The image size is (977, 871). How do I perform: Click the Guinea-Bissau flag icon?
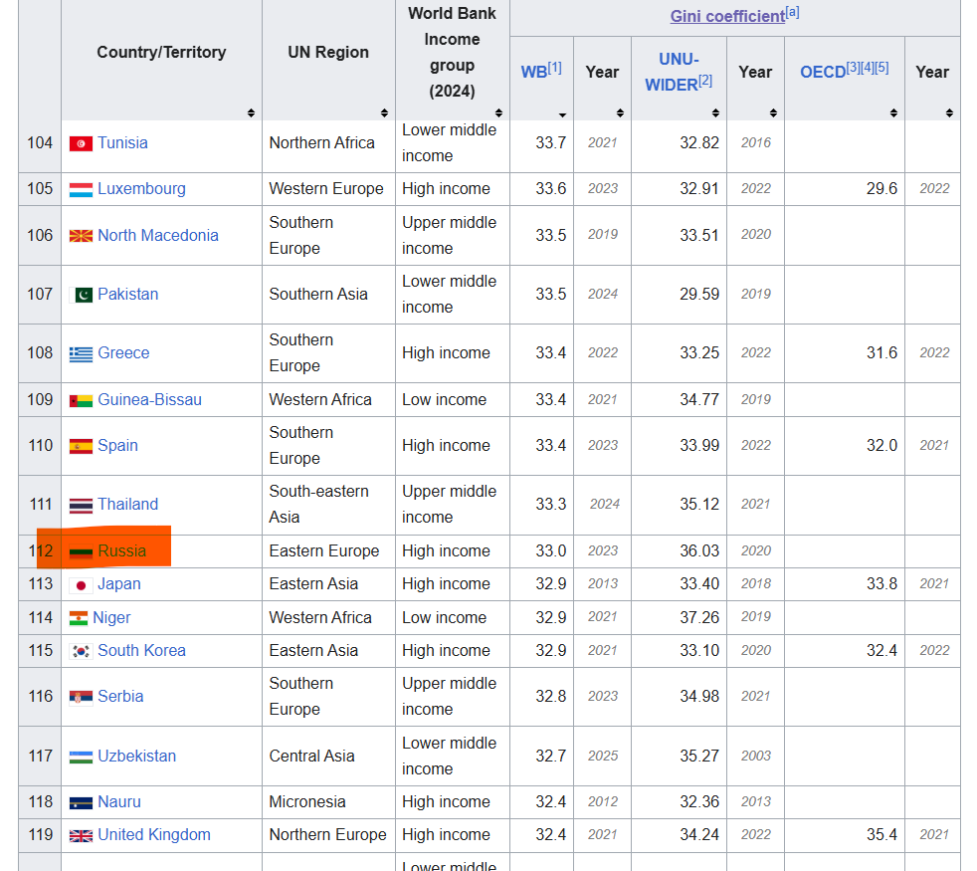click(x=81, y=400)
